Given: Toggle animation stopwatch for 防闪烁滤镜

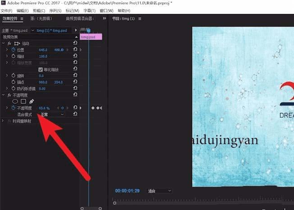Looking at the screenshot, I should pyautogui.click(x=14, y=89).
